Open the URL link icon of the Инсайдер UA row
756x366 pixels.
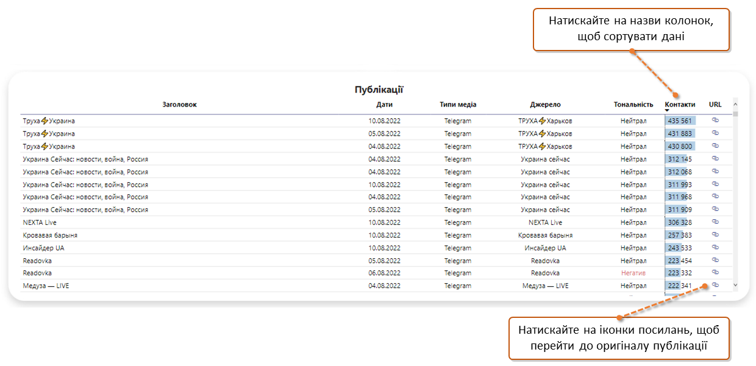[715, 248]
